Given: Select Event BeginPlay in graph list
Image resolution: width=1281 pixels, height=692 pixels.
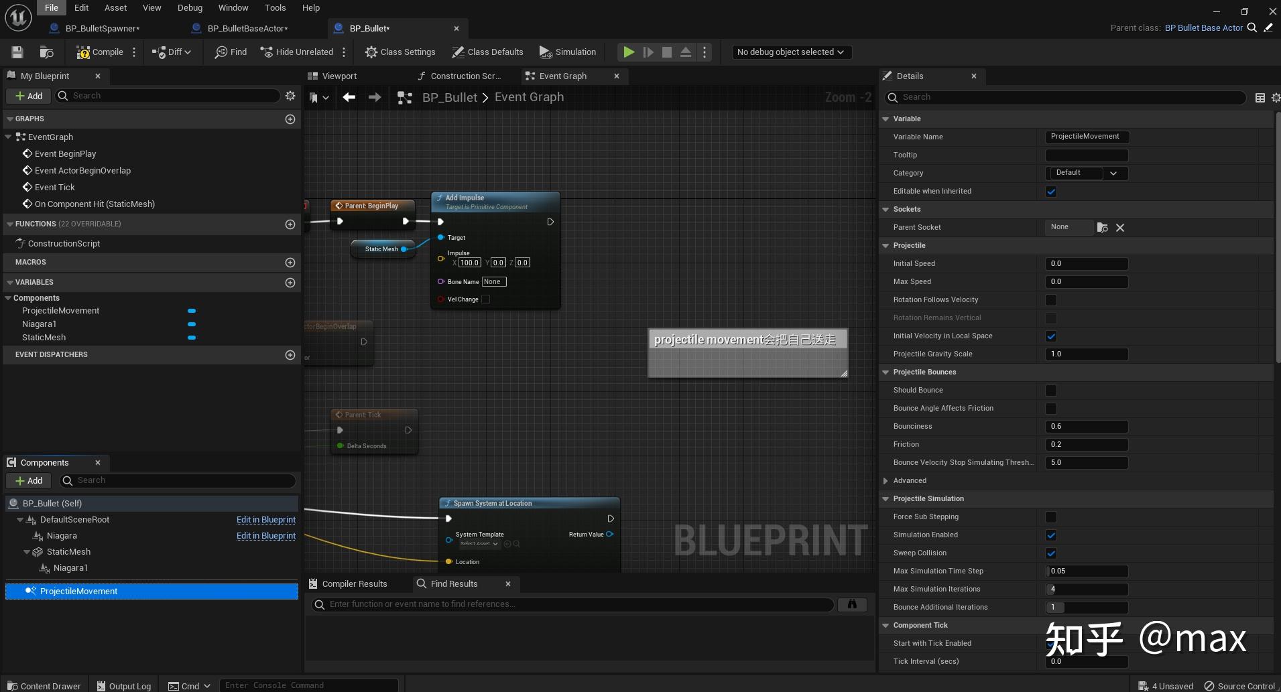Looking at the screenshot, I should tap(65, 154).
